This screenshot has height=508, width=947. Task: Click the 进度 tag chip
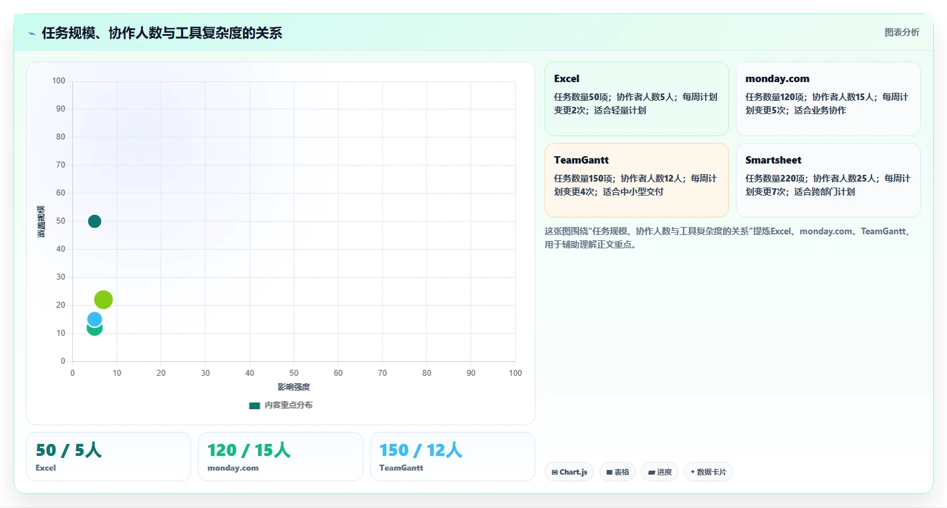tap(660, 472)
